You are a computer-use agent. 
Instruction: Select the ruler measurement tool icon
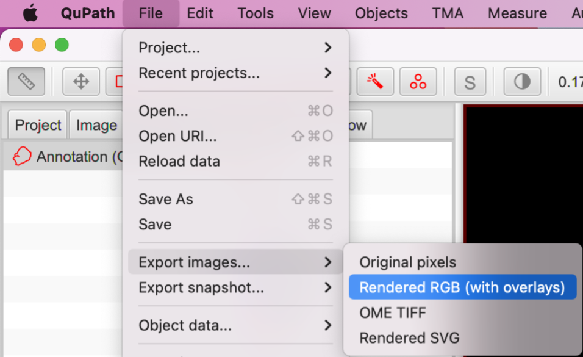26,81
